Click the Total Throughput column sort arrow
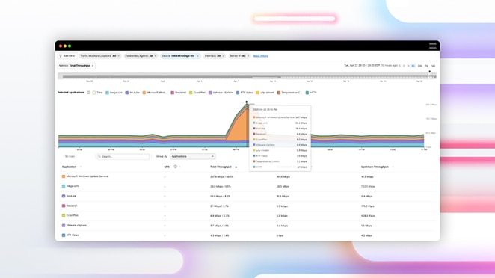Image resolution: width=495 pixels, height=278 pixels. pyautogui.click(x=236, y=167)
